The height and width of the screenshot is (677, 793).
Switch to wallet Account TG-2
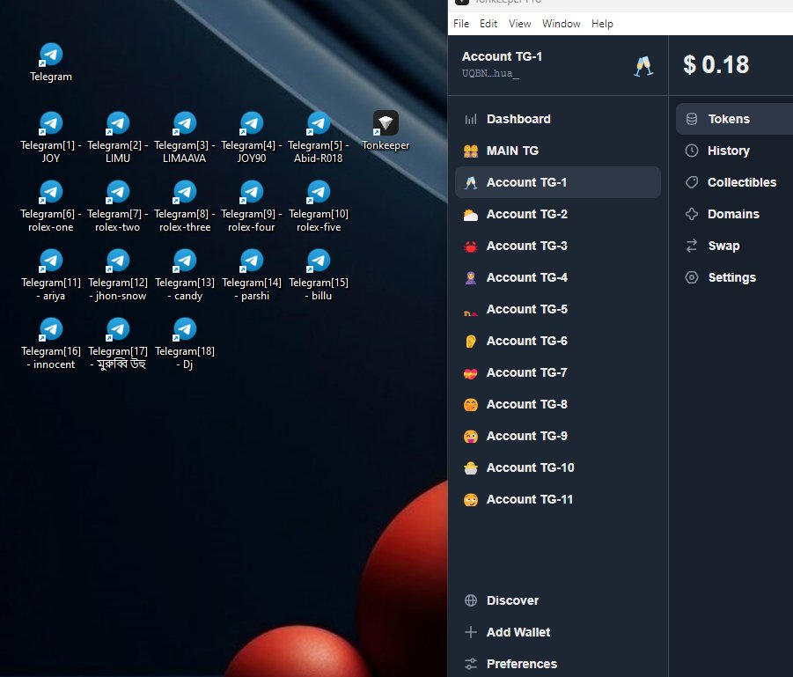tap(558, 214)
